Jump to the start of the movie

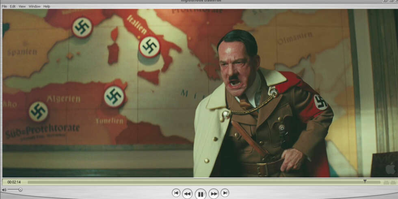click(x=176, y=193)
